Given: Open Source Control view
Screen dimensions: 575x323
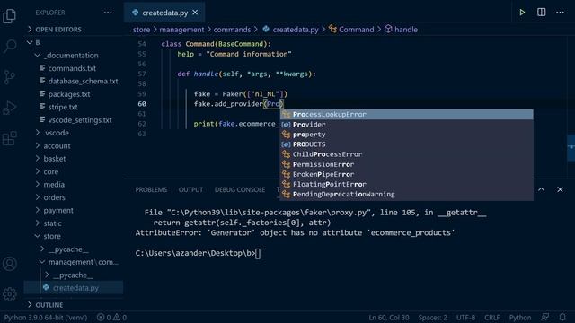Looking at the screenshot, I should [10, 77].
